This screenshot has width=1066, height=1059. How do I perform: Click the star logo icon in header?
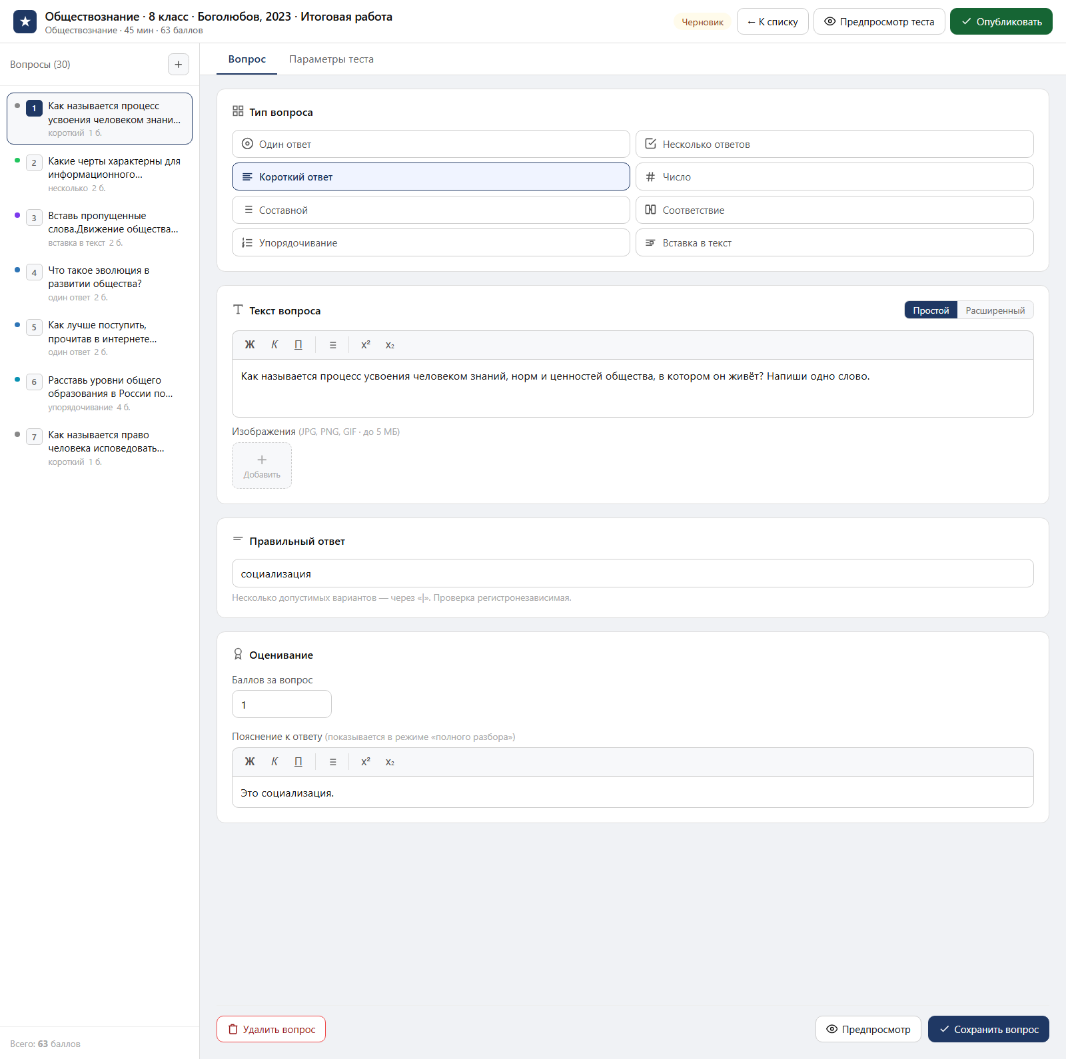[25, 21]
